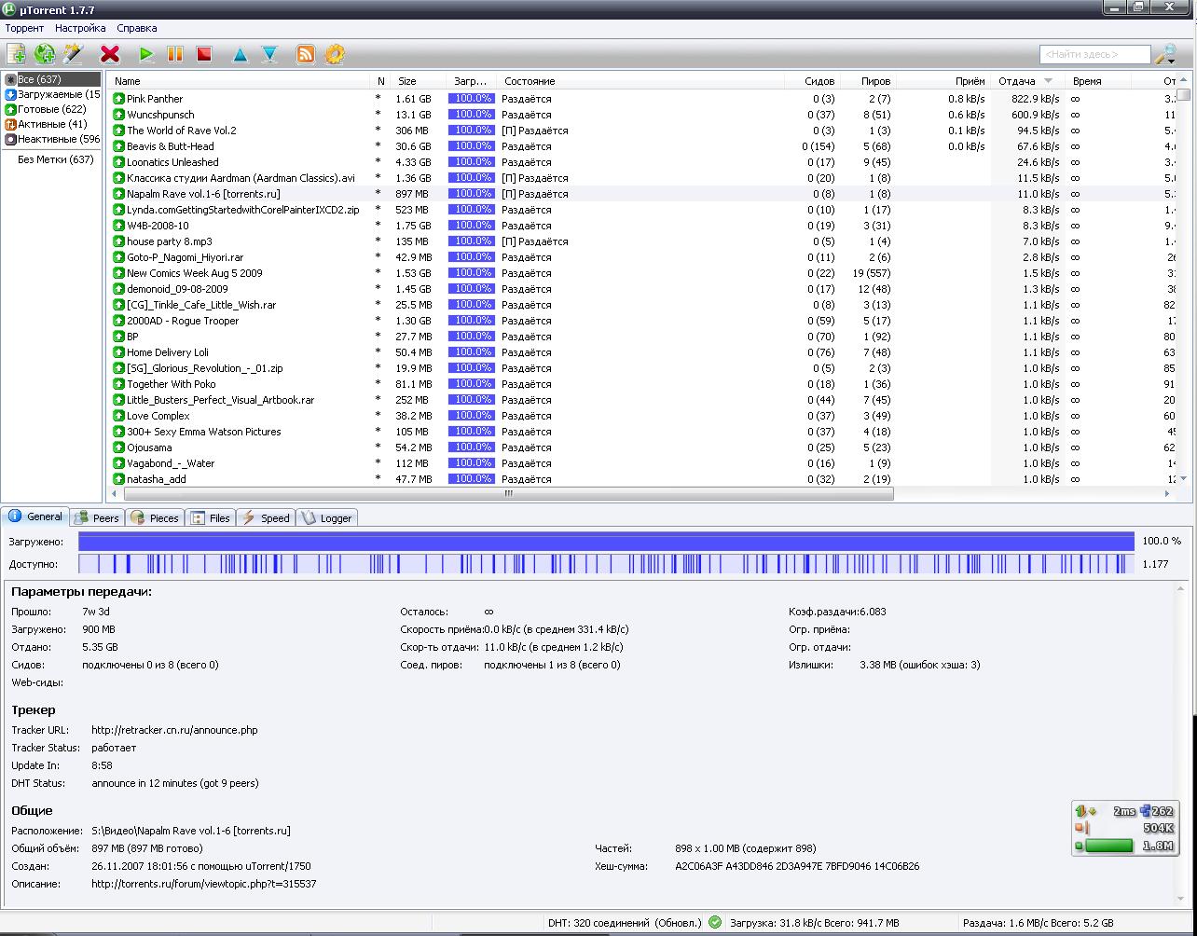Select the 'Все (637)' category
This screenshot has height=936, width=1197.
pyautogui.click(x=51, y=79)
